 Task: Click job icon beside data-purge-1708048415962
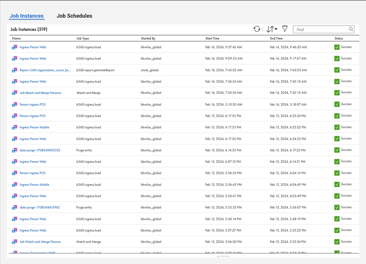(x=14, y=207)
